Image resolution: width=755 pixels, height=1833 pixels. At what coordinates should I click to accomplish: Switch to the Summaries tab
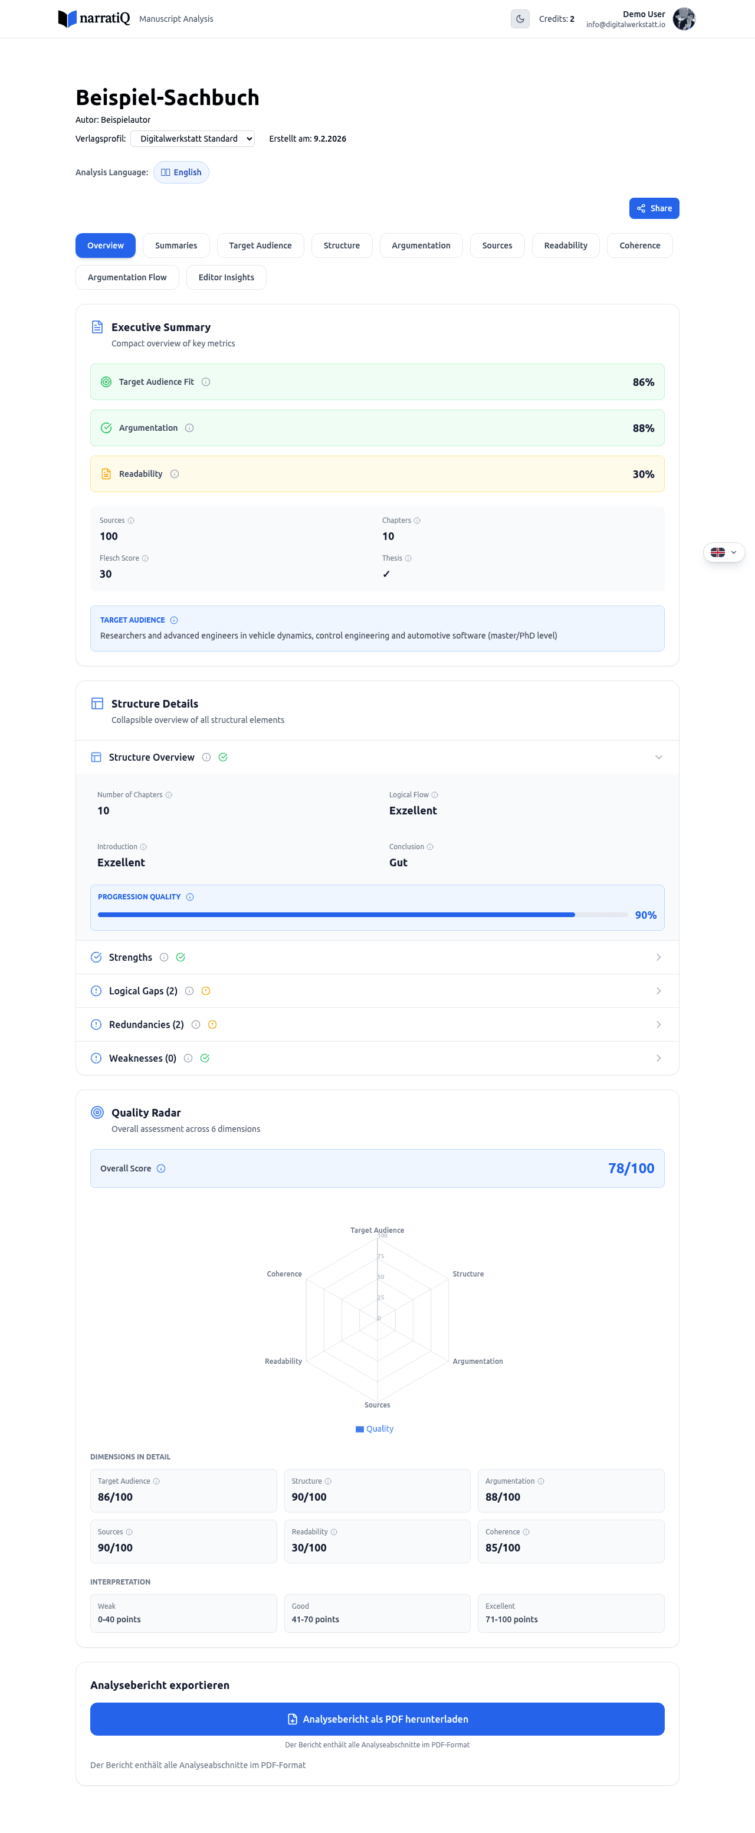pos(176,246)
